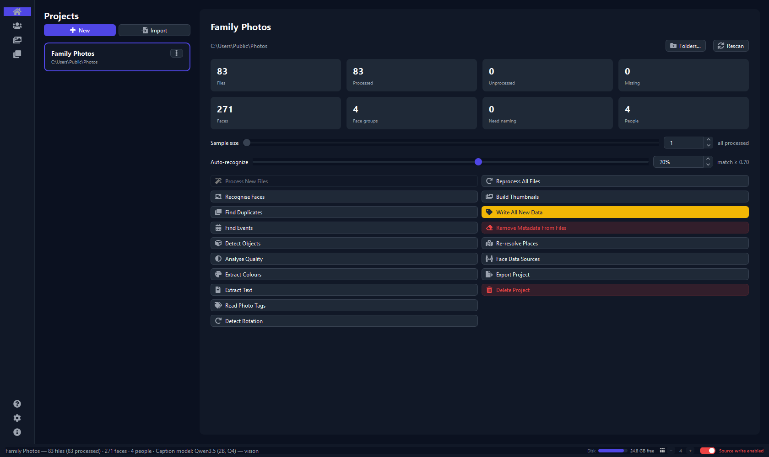Run Detect Objects
The height and width of the screenshot is (457, 769).
point(344,244)
